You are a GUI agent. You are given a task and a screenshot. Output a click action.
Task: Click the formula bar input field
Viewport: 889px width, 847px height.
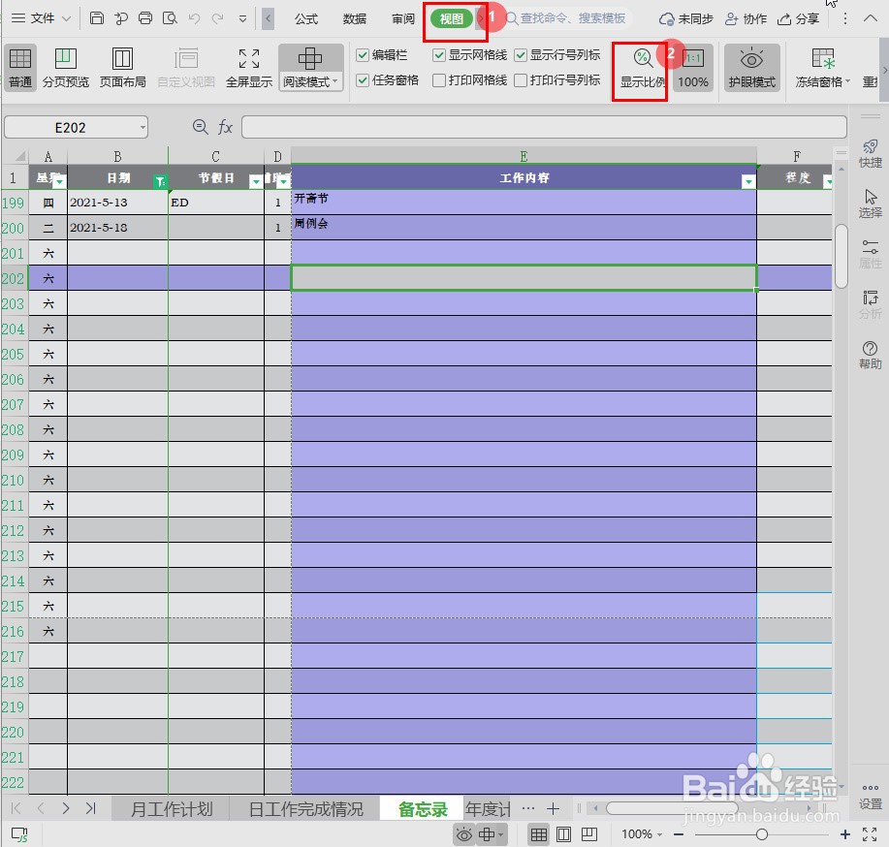point(544,127)
